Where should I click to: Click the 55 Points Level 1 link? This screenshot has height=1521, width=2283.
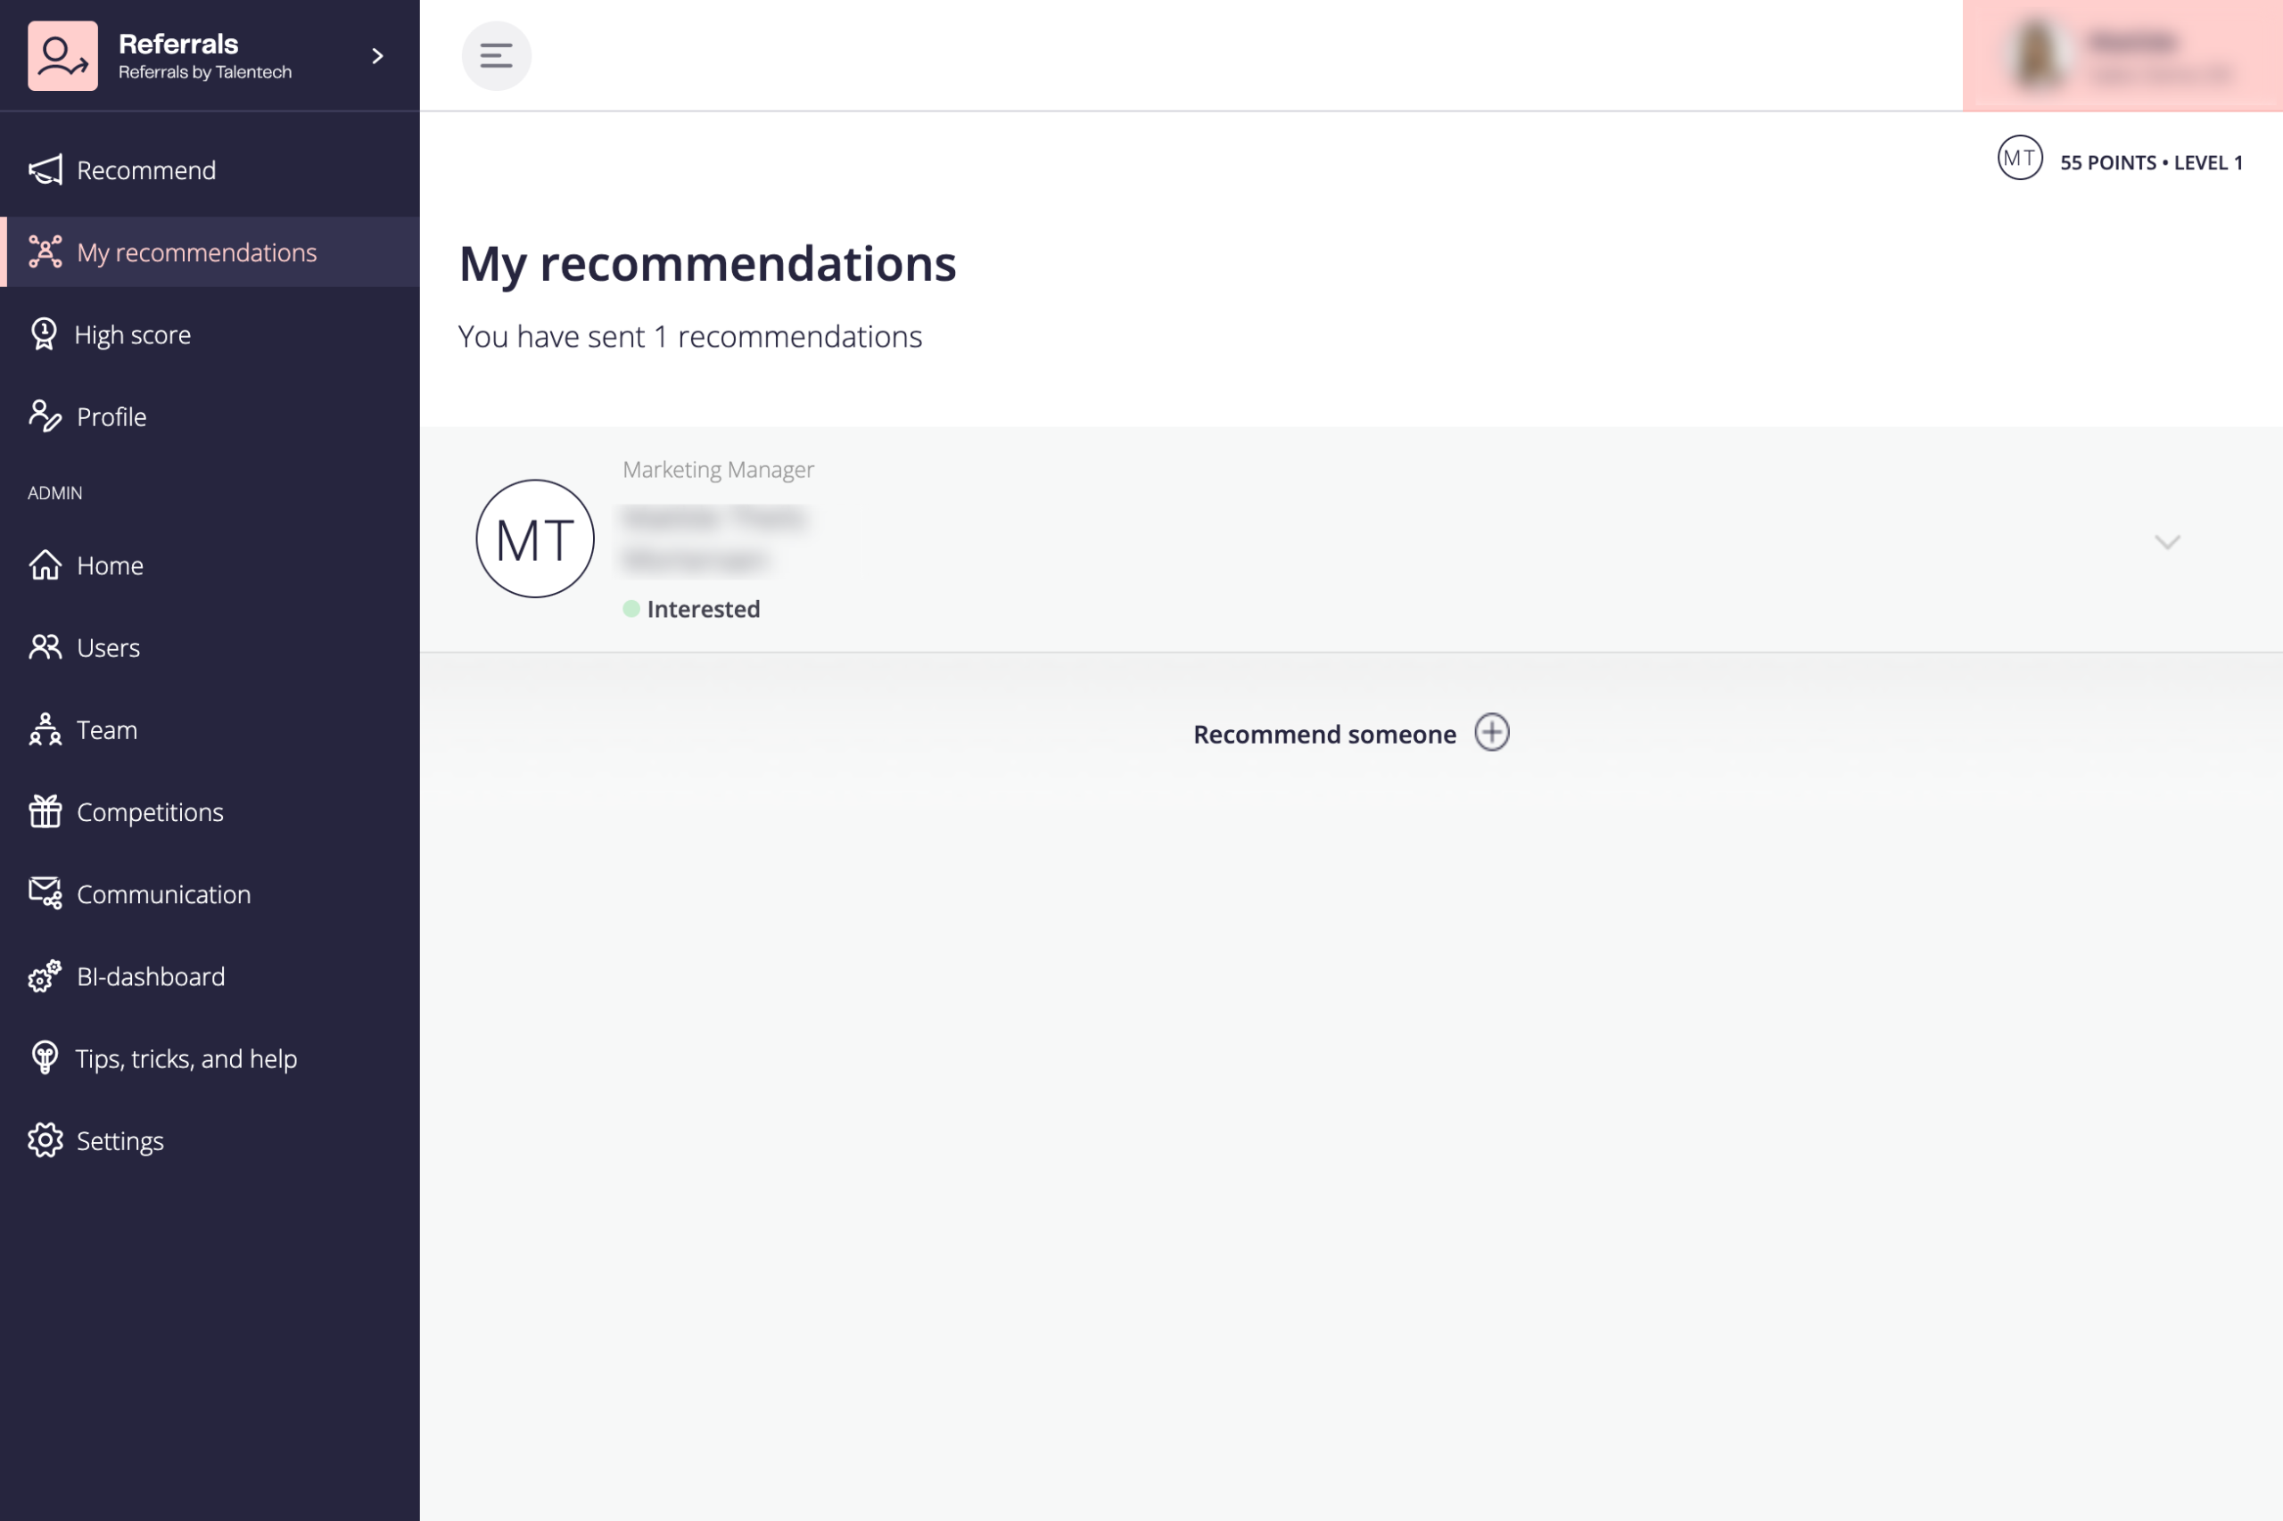[2150, 162]
